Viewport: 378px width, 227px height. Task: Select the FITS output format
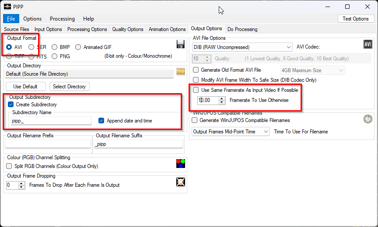coord(31,56)
